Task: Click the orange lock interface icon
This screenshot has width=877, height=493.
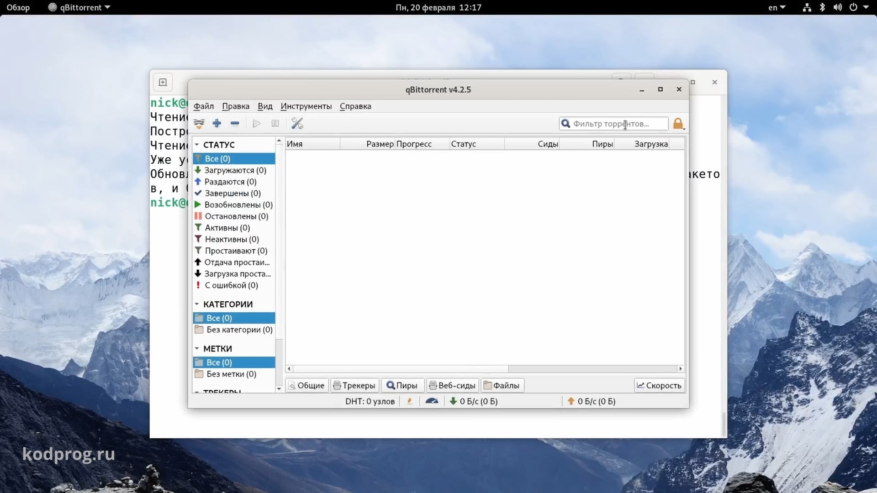Action: pyautogui.click(x=678, y=124)
